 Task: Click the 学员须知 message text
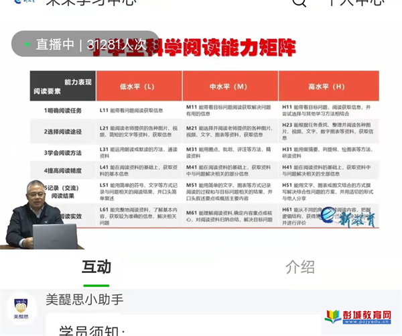(92, 331)
